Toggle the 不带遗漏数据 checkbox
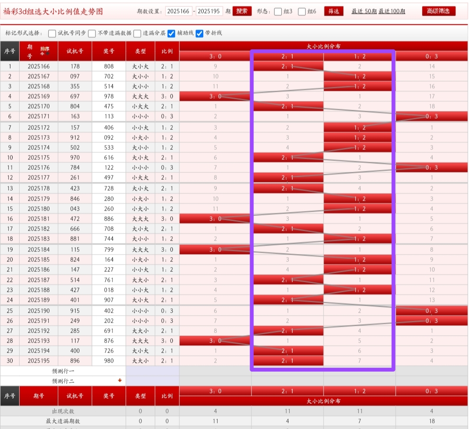 pos(92,33)
